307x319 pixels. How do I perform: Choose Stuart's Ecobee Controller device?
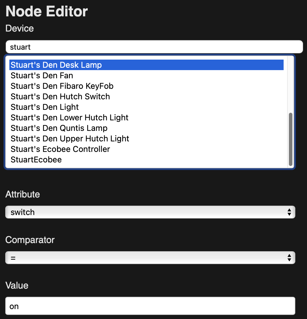coord(60,149)
